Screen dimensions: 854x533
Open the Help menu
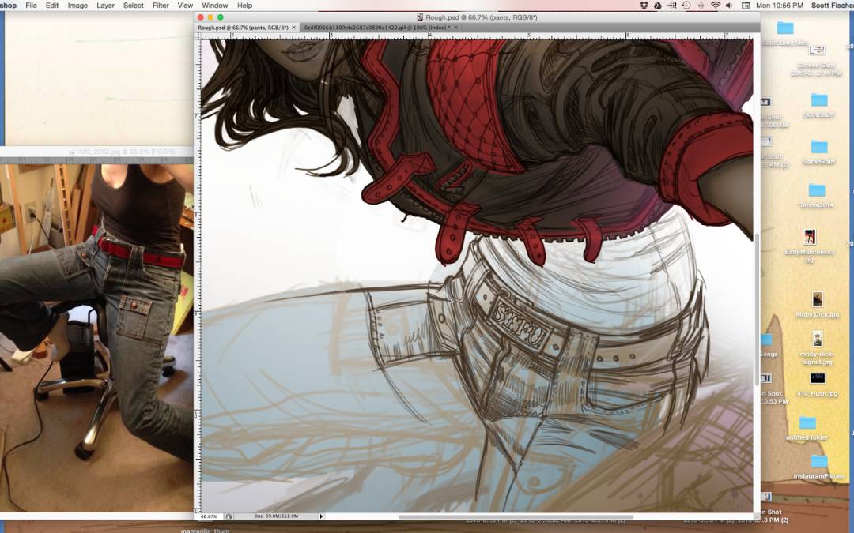tap(244, 6)
